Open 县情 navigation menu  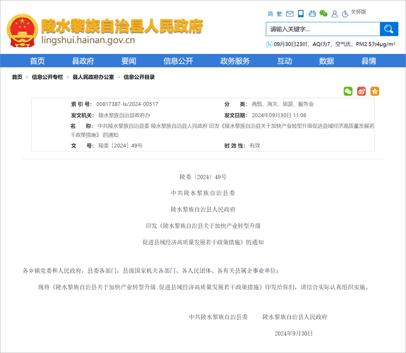[x=369, y=61]
